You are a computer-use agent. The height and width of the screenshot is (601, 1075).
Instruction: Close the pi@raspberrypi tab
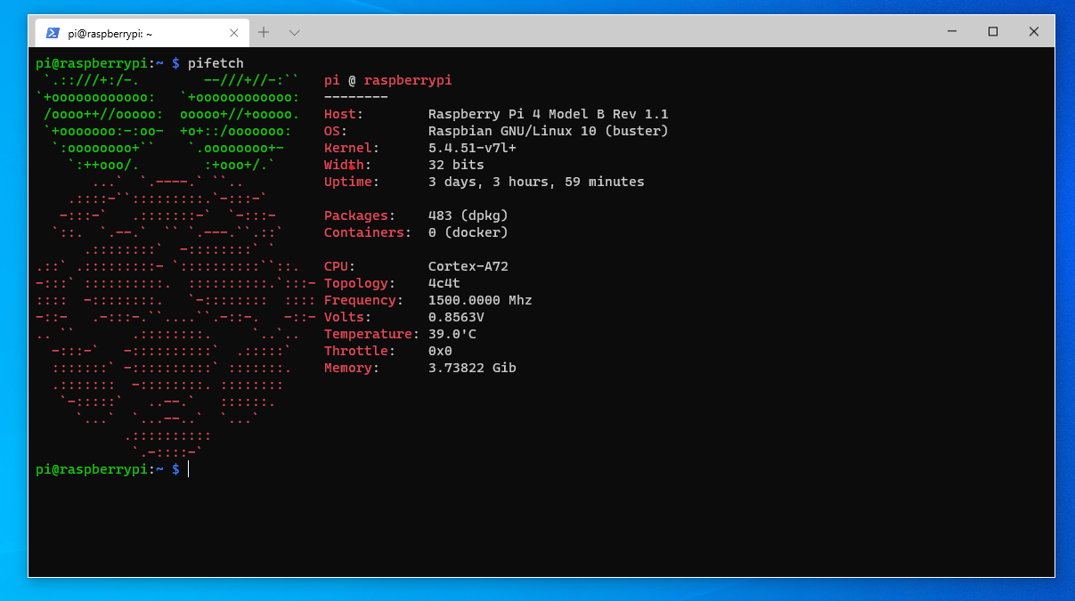point(234,33)
